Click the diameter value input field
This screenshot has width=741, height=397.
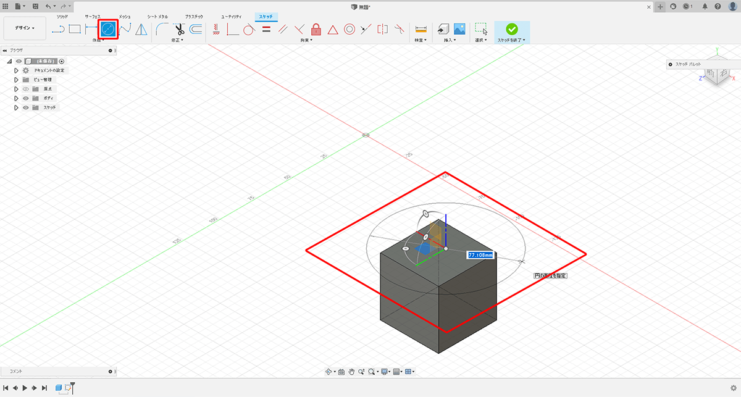(x=480, y=254)
